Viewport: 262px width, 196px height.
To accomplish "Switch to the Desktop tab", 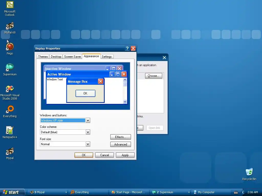I will tap(56, 56).
